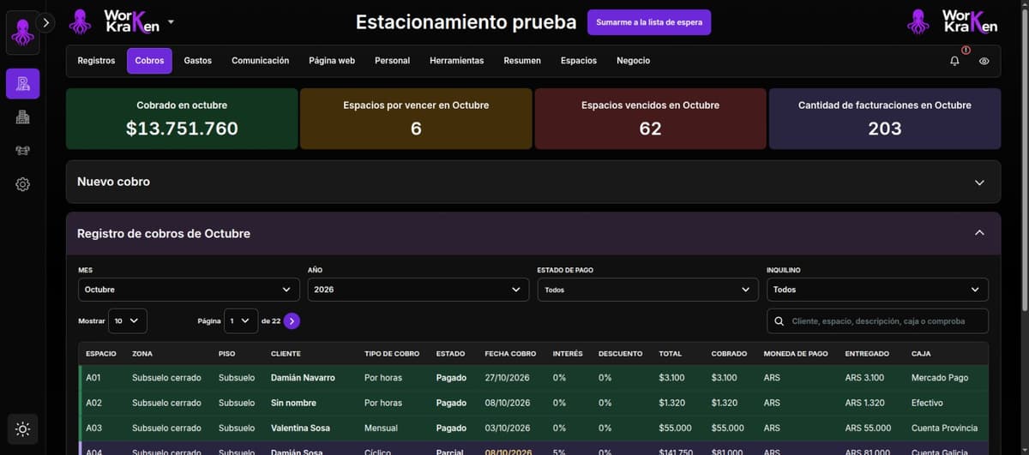Click the Espacios por vencer en Octubre card
Screen dimensions: 1029x455
416,118
